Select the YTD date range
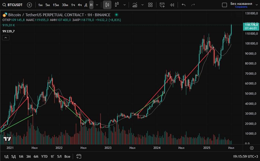This screenshot has width=260, height=161. pyautogui.click(x=44, y=156)
